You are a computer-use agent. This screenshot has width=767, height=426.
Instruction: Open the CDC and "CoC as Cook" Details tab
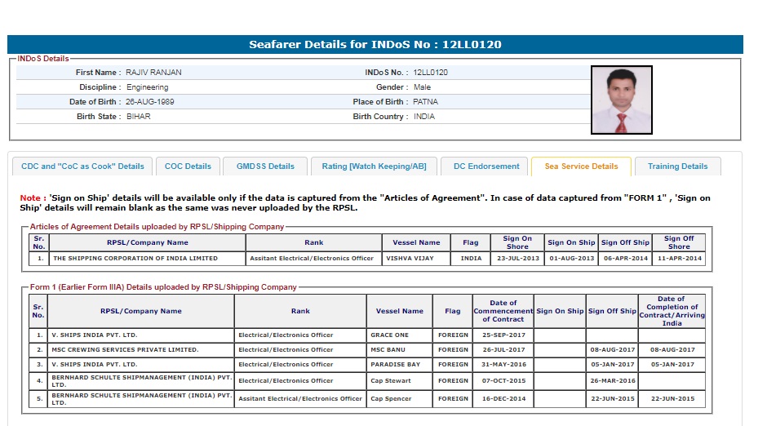tap(82, 166)
